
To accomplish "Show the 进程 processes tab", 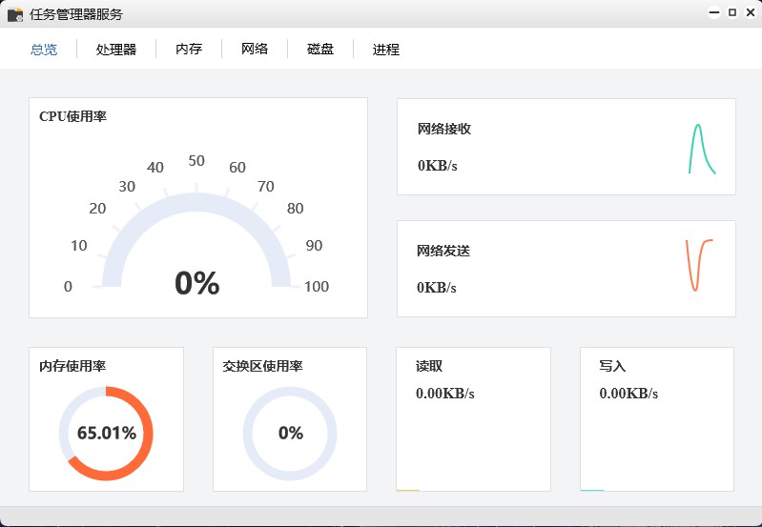I will [386, 50].
